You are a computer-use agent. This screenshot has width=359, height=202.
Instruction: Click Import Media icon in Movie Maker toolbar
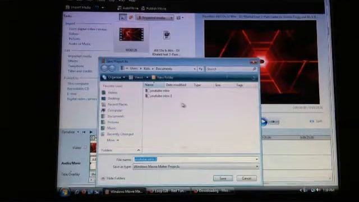click(x=67, y=7)
